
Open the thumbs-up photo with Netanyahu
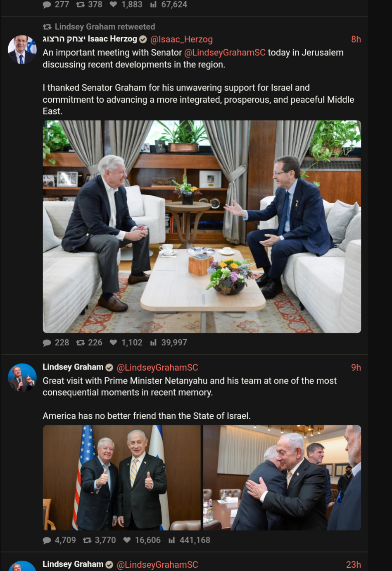122,477
